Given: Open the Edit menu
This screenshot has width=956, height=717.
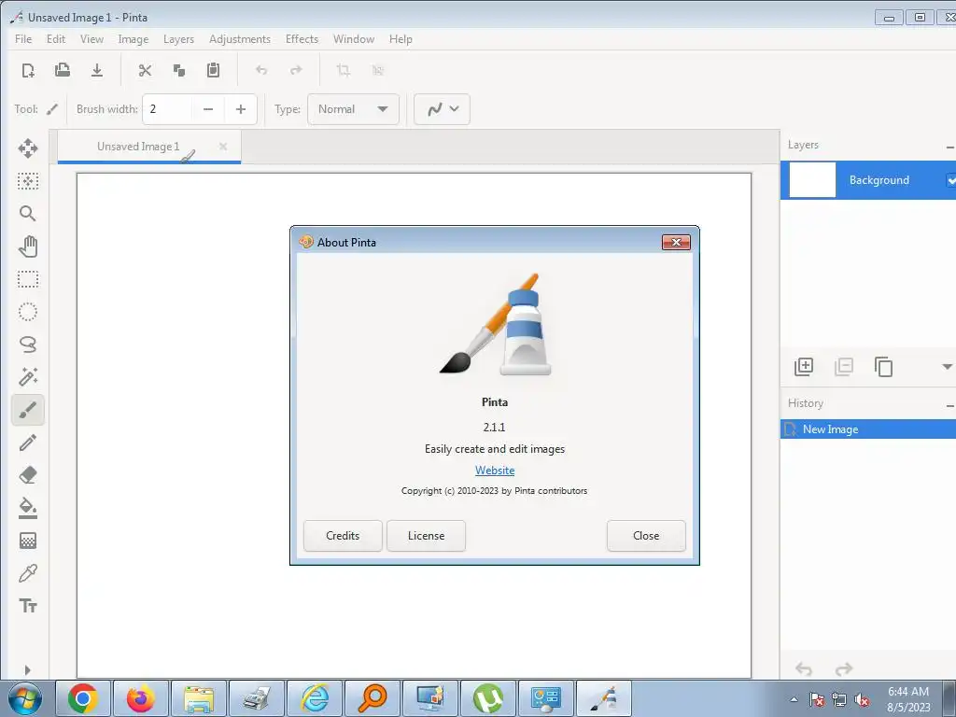Looking at the screenshot, I should (55, 39).
